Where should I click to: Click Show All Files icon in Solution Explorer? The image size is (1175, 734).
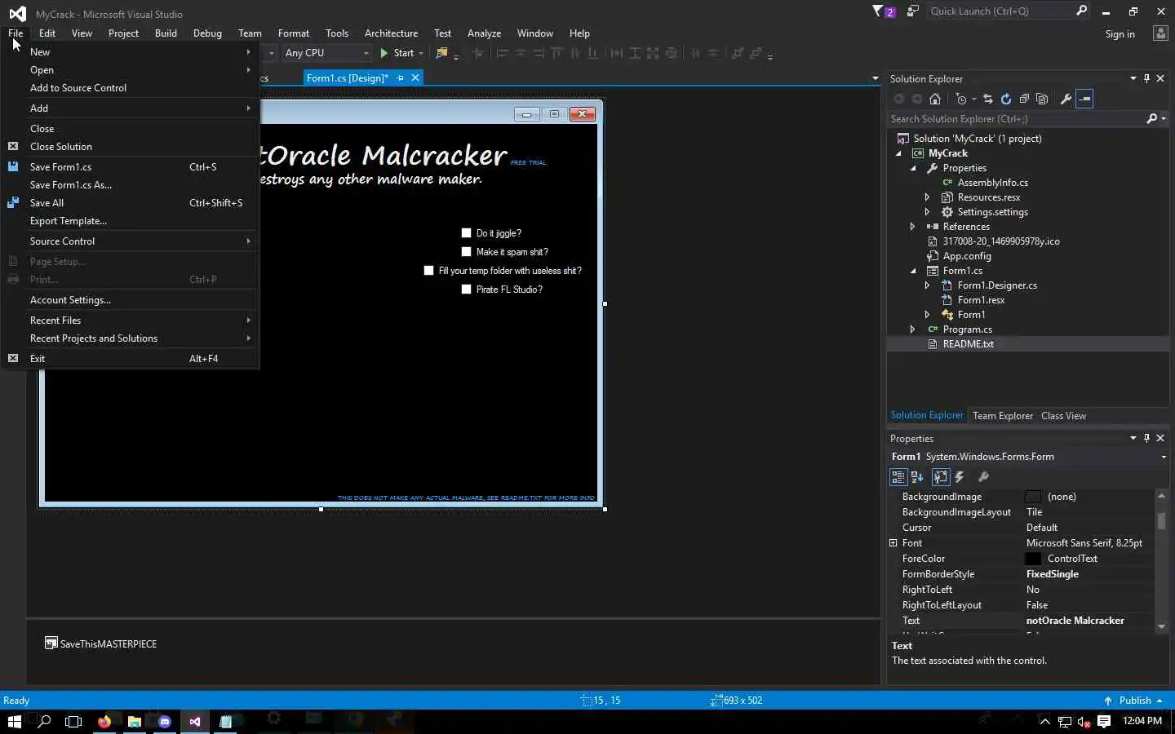(x=1042, y=99)
